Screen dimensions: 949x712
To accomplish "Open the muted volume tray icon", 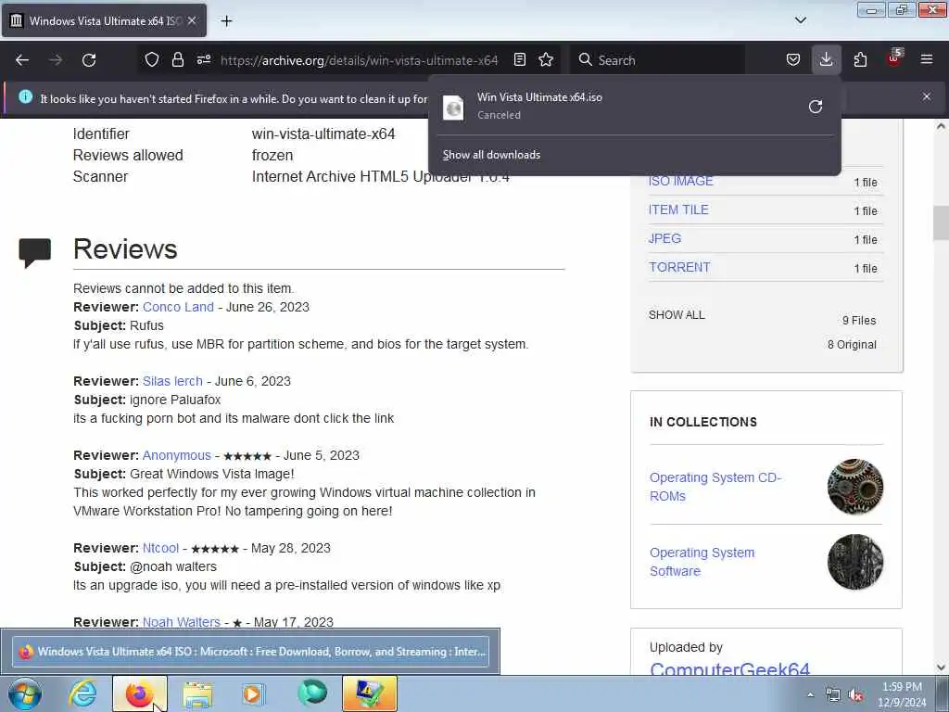I will [x=855, y=695].
